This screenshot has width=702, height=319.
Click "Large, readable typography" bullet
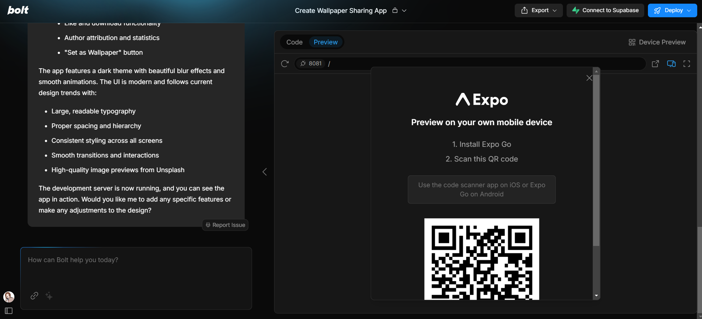(93, 111)
